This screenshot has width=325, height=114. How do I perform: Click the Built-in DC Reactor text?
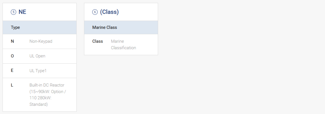coord(47,85)
